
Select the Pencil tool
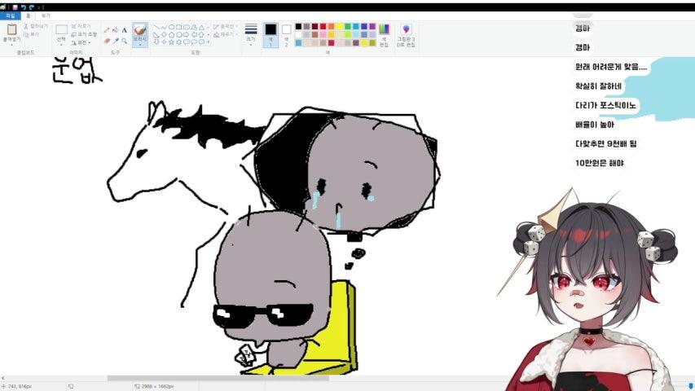(x=107, y=29)
